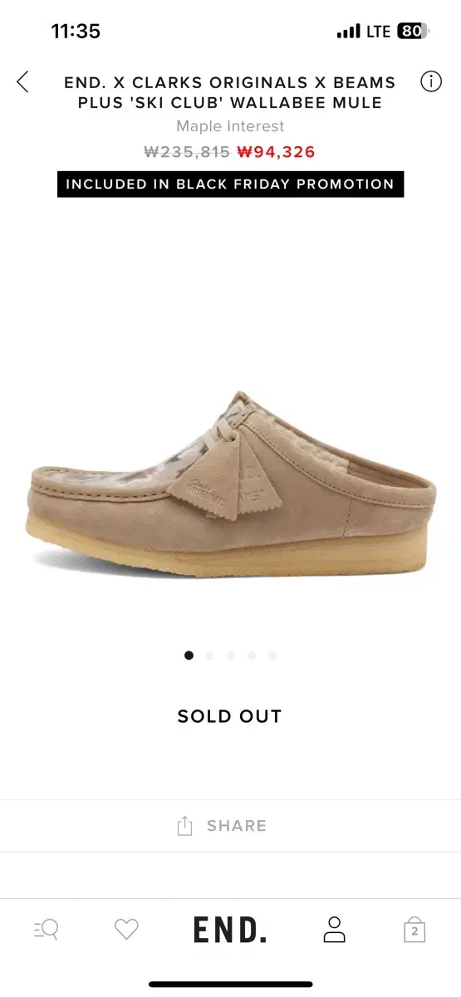Screen dimensions: 461x997
Task: Go to END. home logo
Action: point(230,930)
